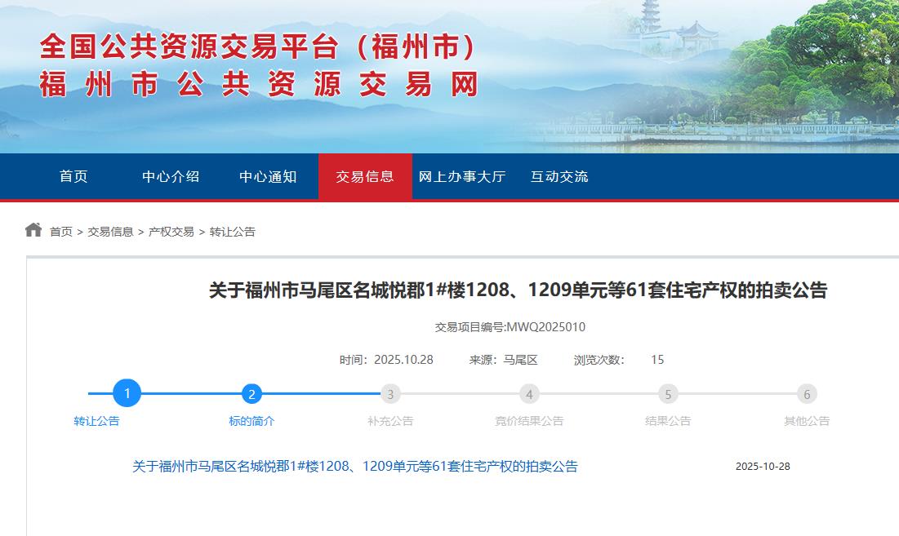Screen dimensions: 899x536
Task: Click 转让公告 breadcrumb link
Action: tap(233, 232)
